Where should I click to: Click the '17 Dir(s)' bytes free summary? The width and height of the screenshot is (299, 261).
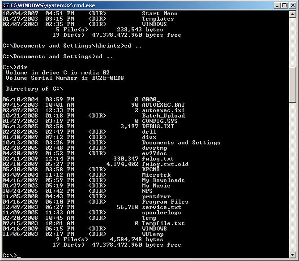pyautogui.click(x=117, y=245)
